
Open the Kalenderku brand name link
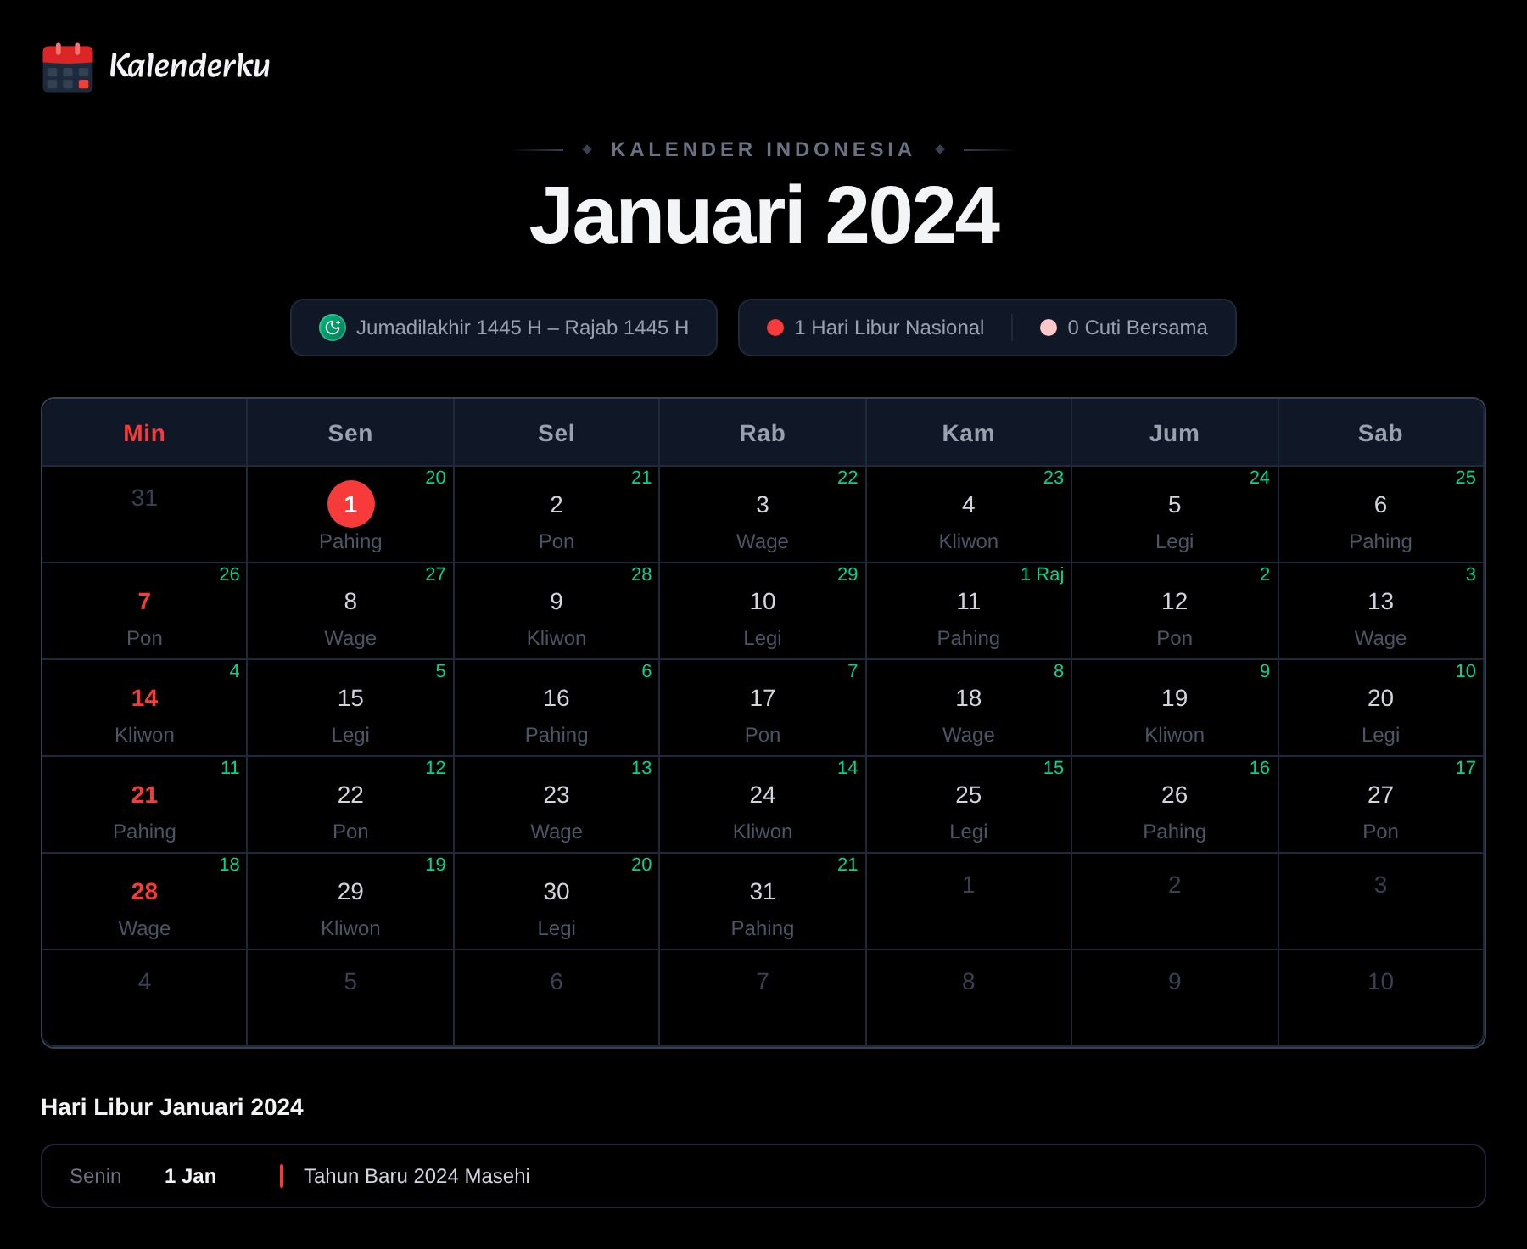(190, 66)
